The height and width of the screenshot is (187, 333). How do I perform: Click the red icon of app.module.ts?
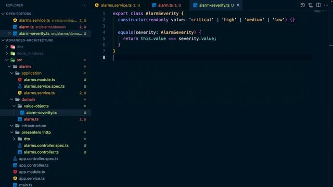point(15,172)
